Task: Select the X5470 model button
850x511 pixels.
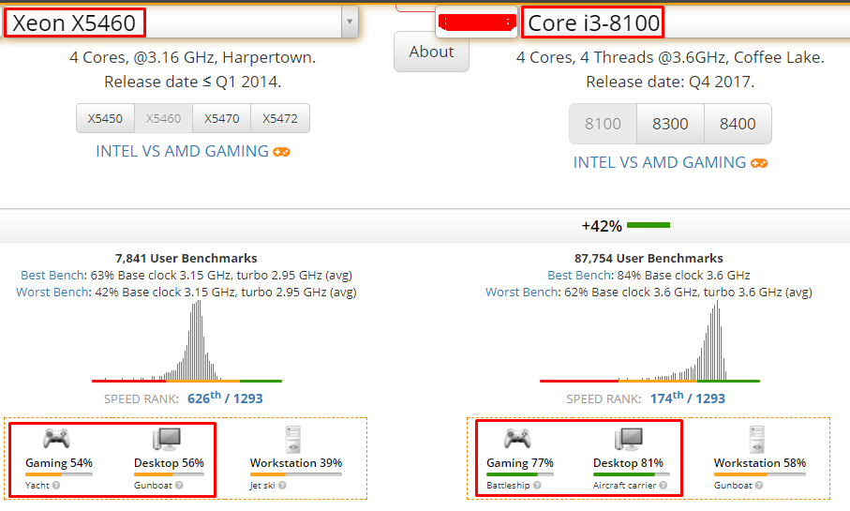Action: [222, 118]
